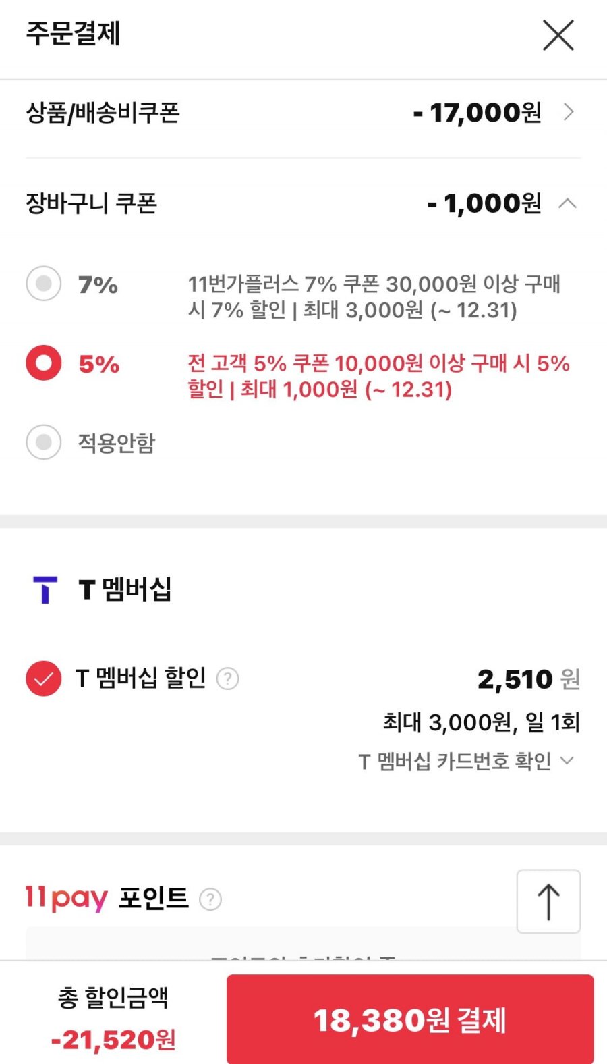607x1064 pixels.
Task: Open 상품/배송비쿠폰 details chevron
Action: click(x=569, y=112)
